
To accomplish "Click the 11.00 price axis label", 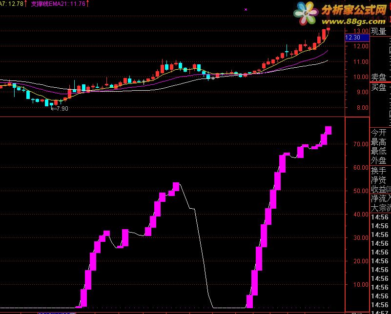I will (361, 61).
